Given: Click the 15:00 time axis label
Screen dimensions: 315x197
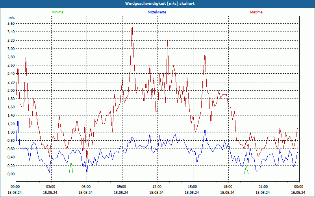Looking at the screenshot, I should 193,187.
